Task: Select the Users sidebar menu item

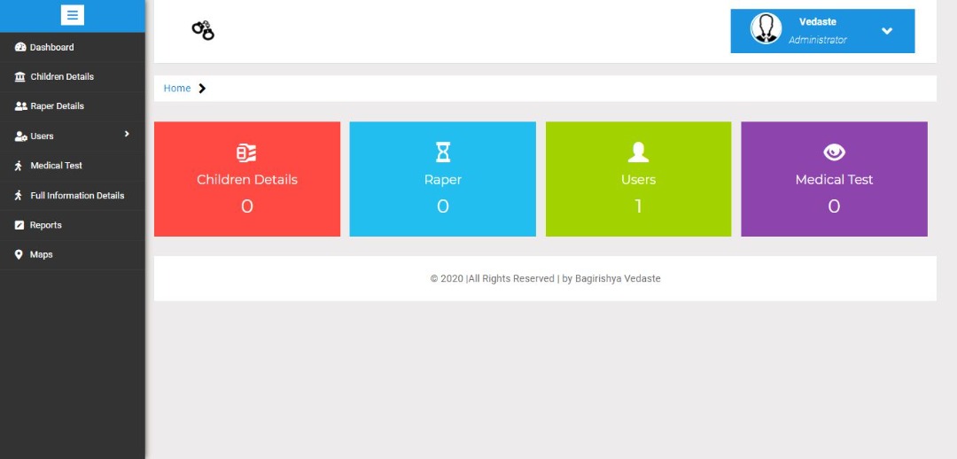Action: pos(73,136)
